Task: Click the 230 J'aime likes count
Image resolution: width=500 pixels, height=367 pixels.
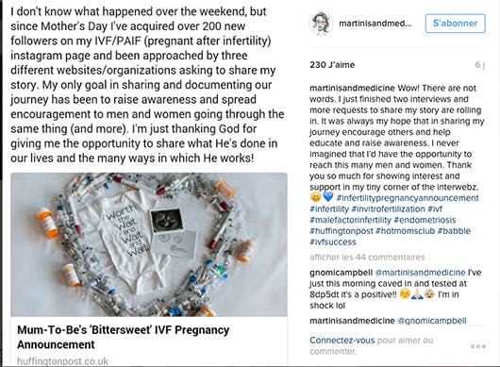Action: tap(332, 65)
